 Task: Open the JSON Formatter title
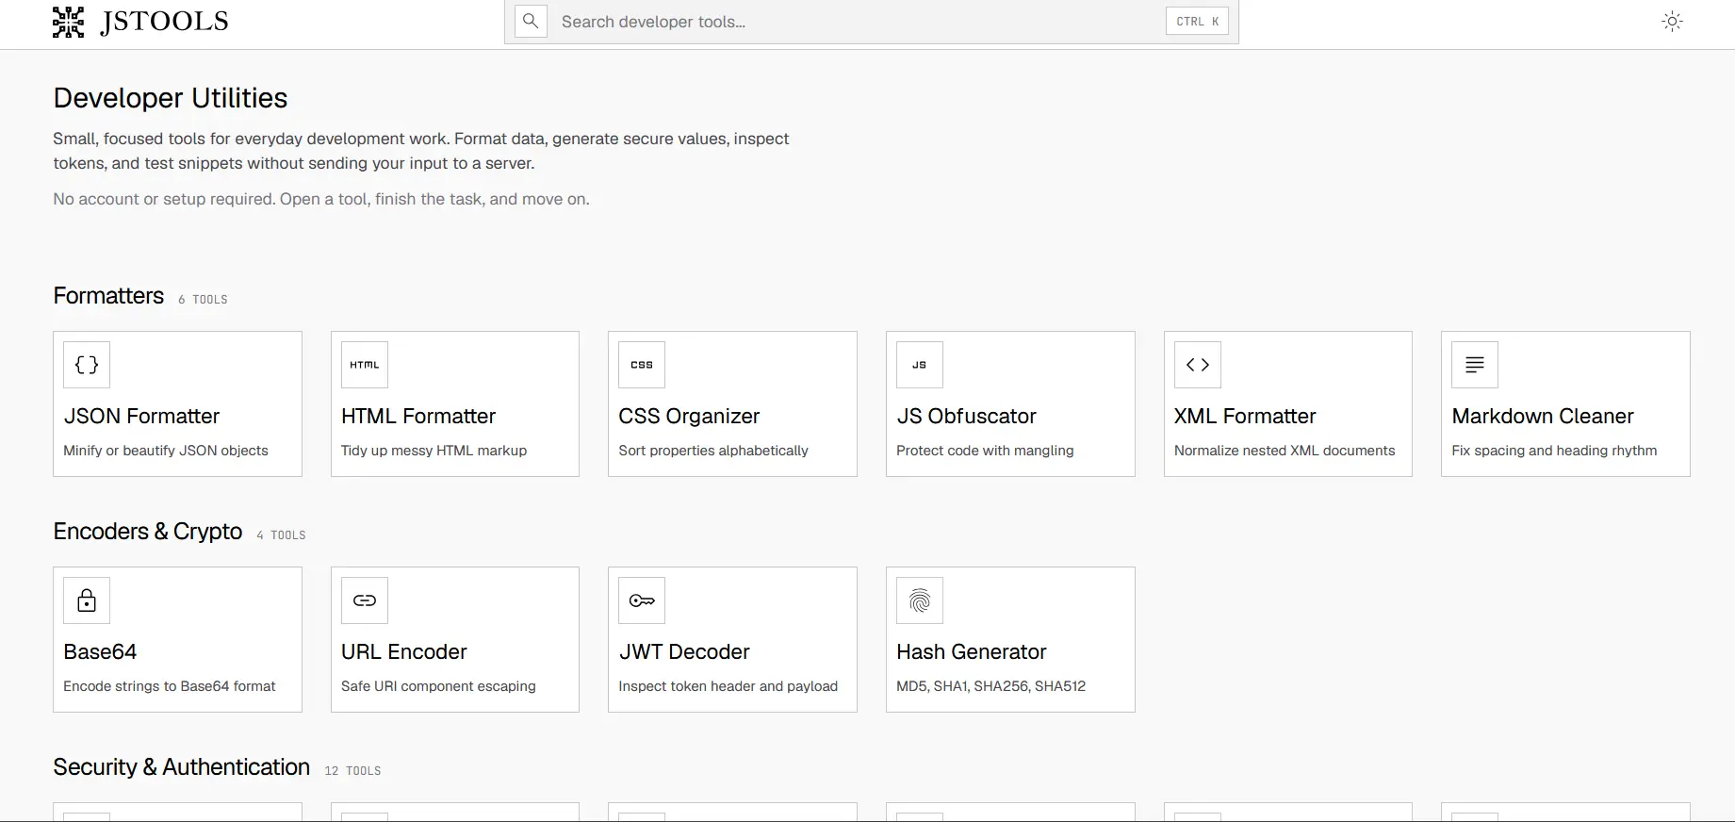pyautogui.click(x=141, y=416)
